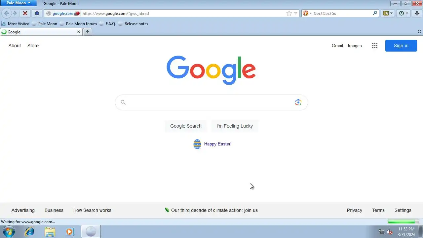The image size is (423, 238).
Task: Go to the home page
Action: coord(37,14)
